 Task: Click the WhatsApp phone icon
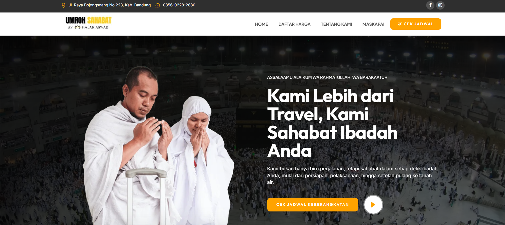click(x=158, y=5)
